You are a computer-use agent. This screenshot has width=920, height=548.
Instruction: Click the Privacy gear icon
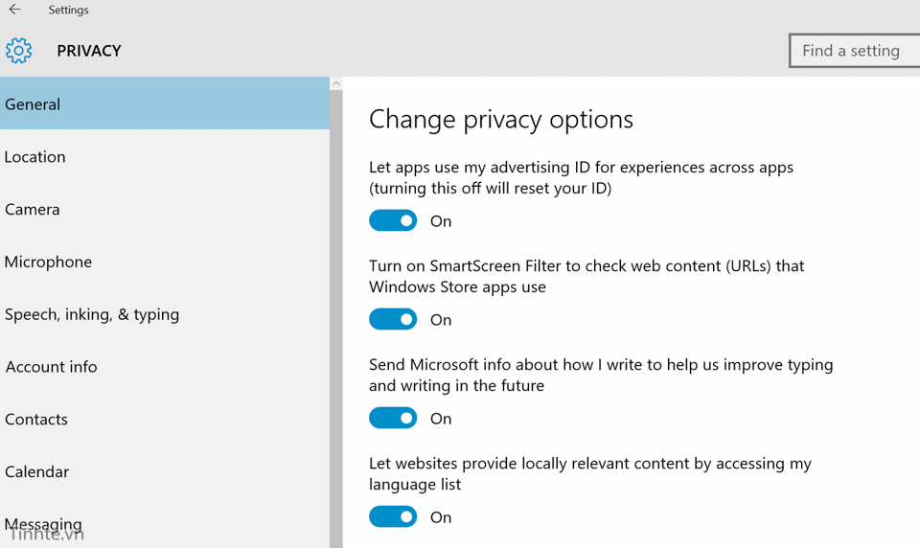tap(18, 51)
